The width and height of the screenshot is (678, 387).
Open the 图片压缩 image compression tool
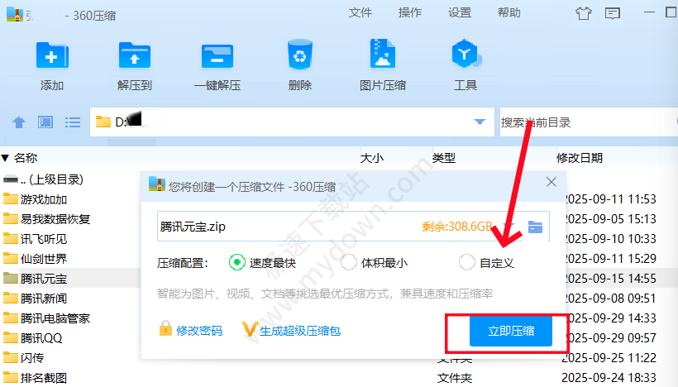pyautogui.click(x=383, y=54)
